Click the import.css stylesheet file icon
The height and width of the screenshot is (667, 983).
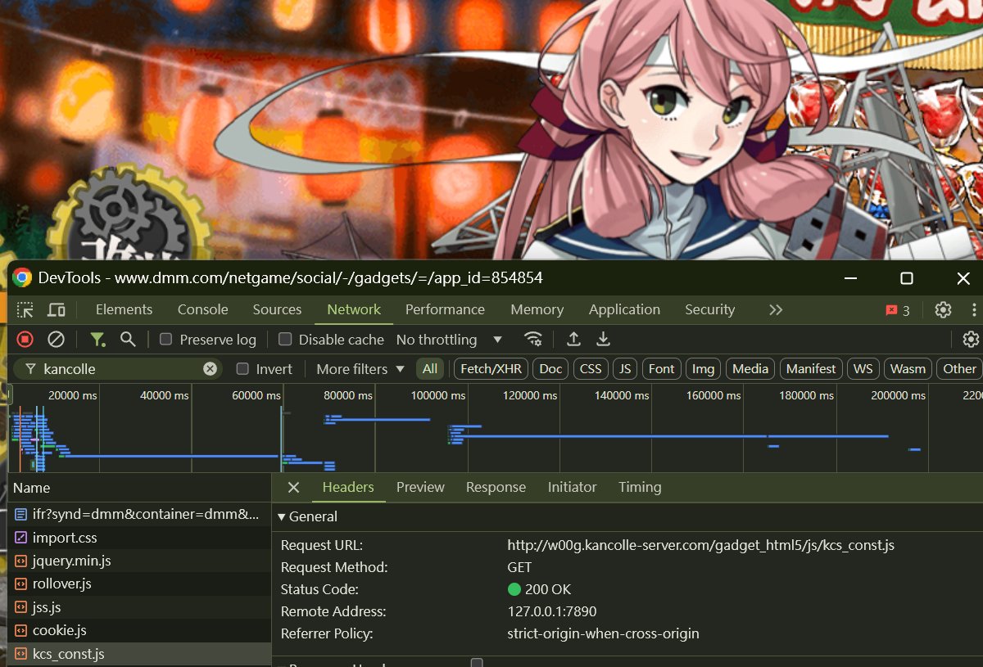[20, 538]
